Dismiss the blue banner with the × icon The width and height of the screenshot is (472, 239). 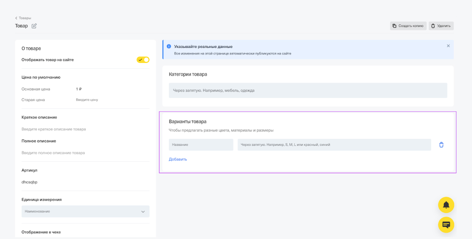[448, 46]
